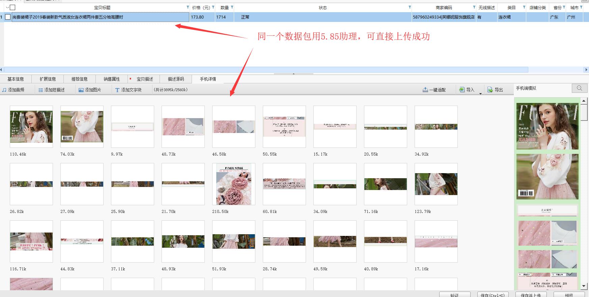Click the 导出 export icon
The image size is (589, 297).
tap(490, 90)
